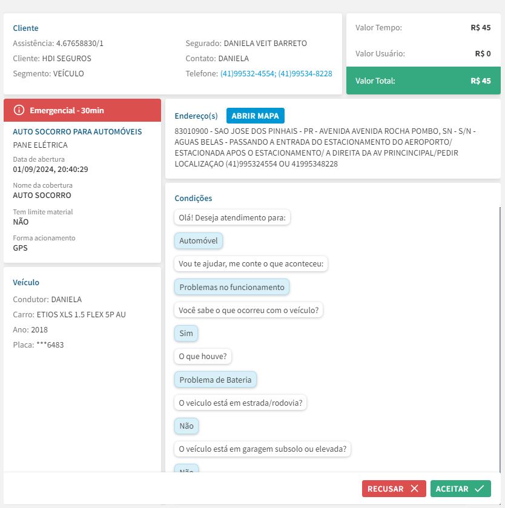
Task: Open the map with ABRIR MAPA
Action: pos(255,116)
